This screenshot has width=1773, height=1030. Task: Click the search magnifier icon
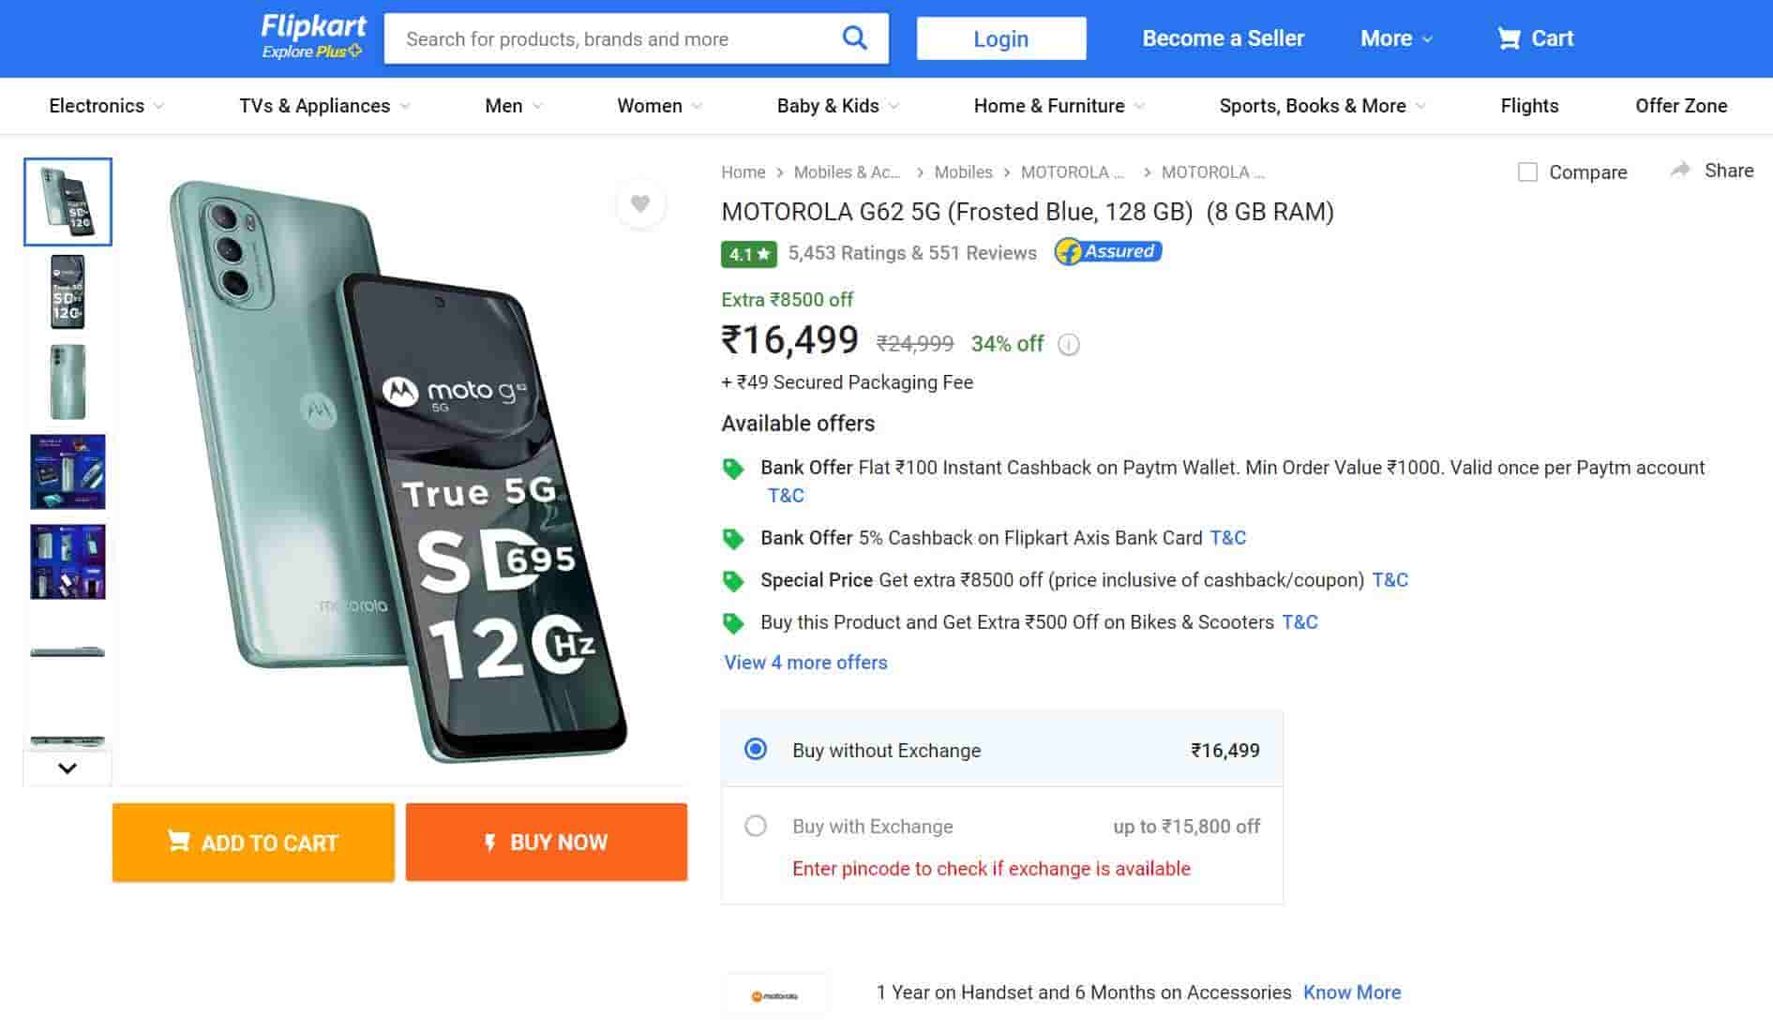[853, 37]
